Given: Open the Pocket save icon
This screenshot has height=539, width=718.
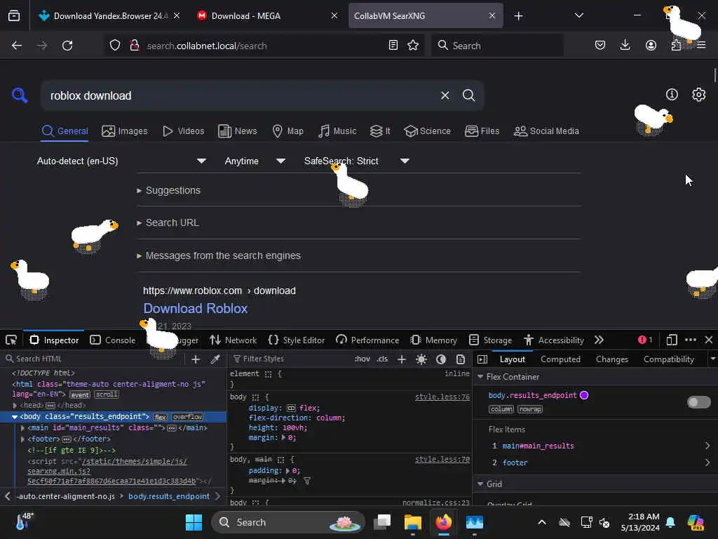Looking at the screenshot, I should 600,45.
